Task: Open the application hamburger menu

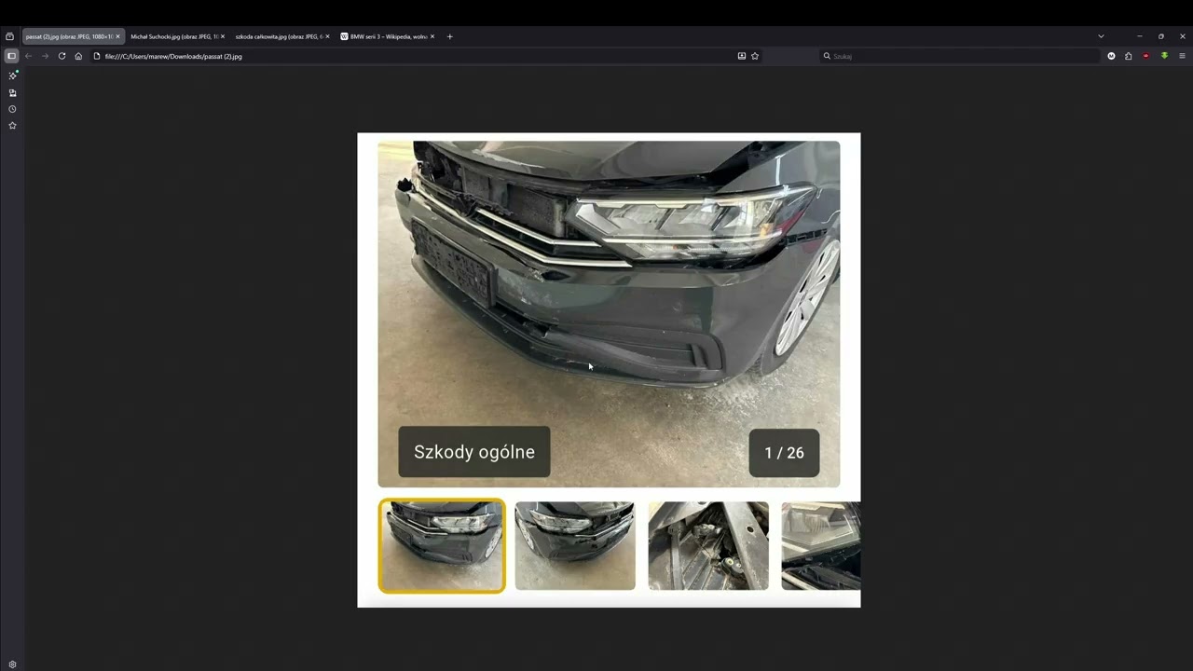Action: 1182,56
